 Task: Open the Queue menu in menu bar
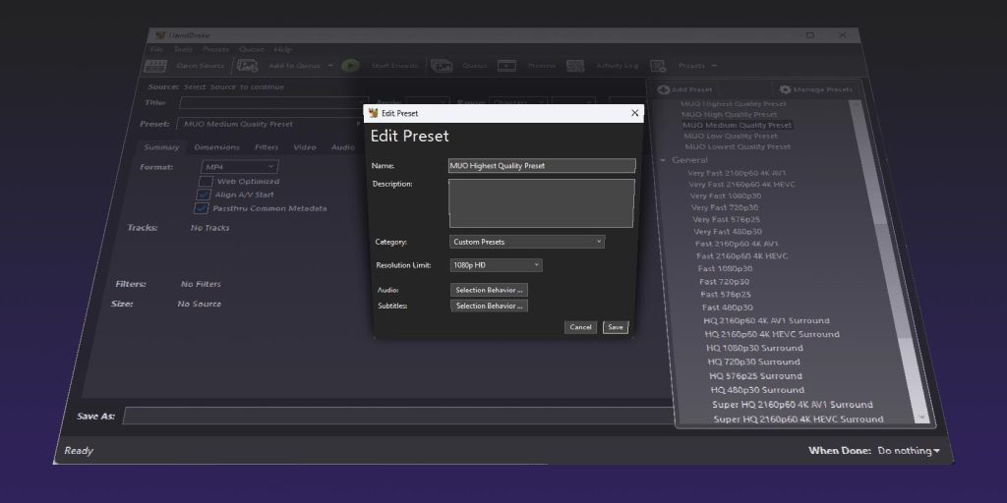(x=252, y=49)
